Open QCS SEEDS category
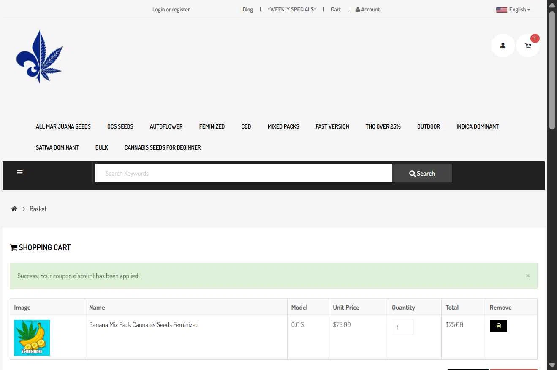This screenshot has width=557, height=370. [120, 126]
